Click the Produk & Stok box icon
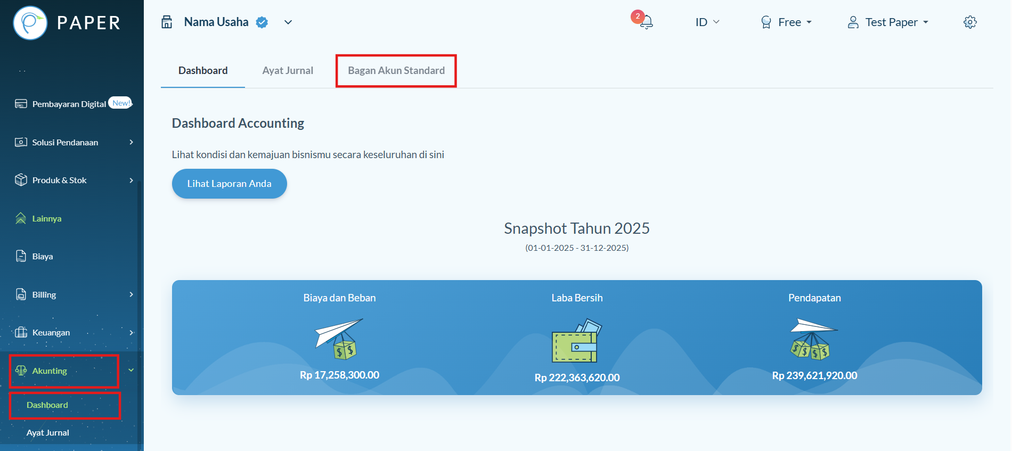This screenshot has width=1012, height=451. point(21,180)
